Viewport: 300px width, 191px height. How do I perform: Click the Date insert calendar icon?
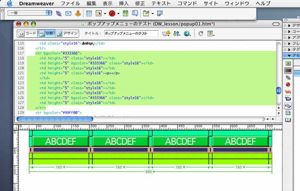[125, 13]
